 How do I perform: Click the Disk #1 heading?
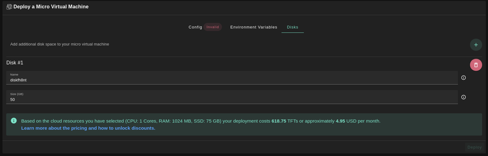(15, 63)
